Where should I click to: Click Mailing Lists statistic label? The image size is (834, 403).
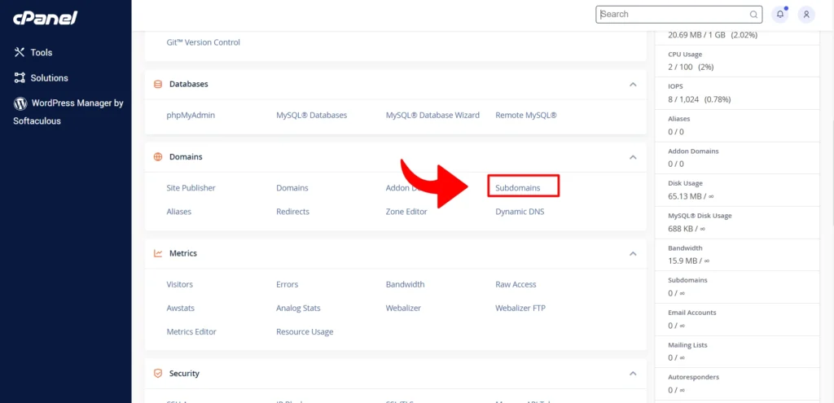687,345
